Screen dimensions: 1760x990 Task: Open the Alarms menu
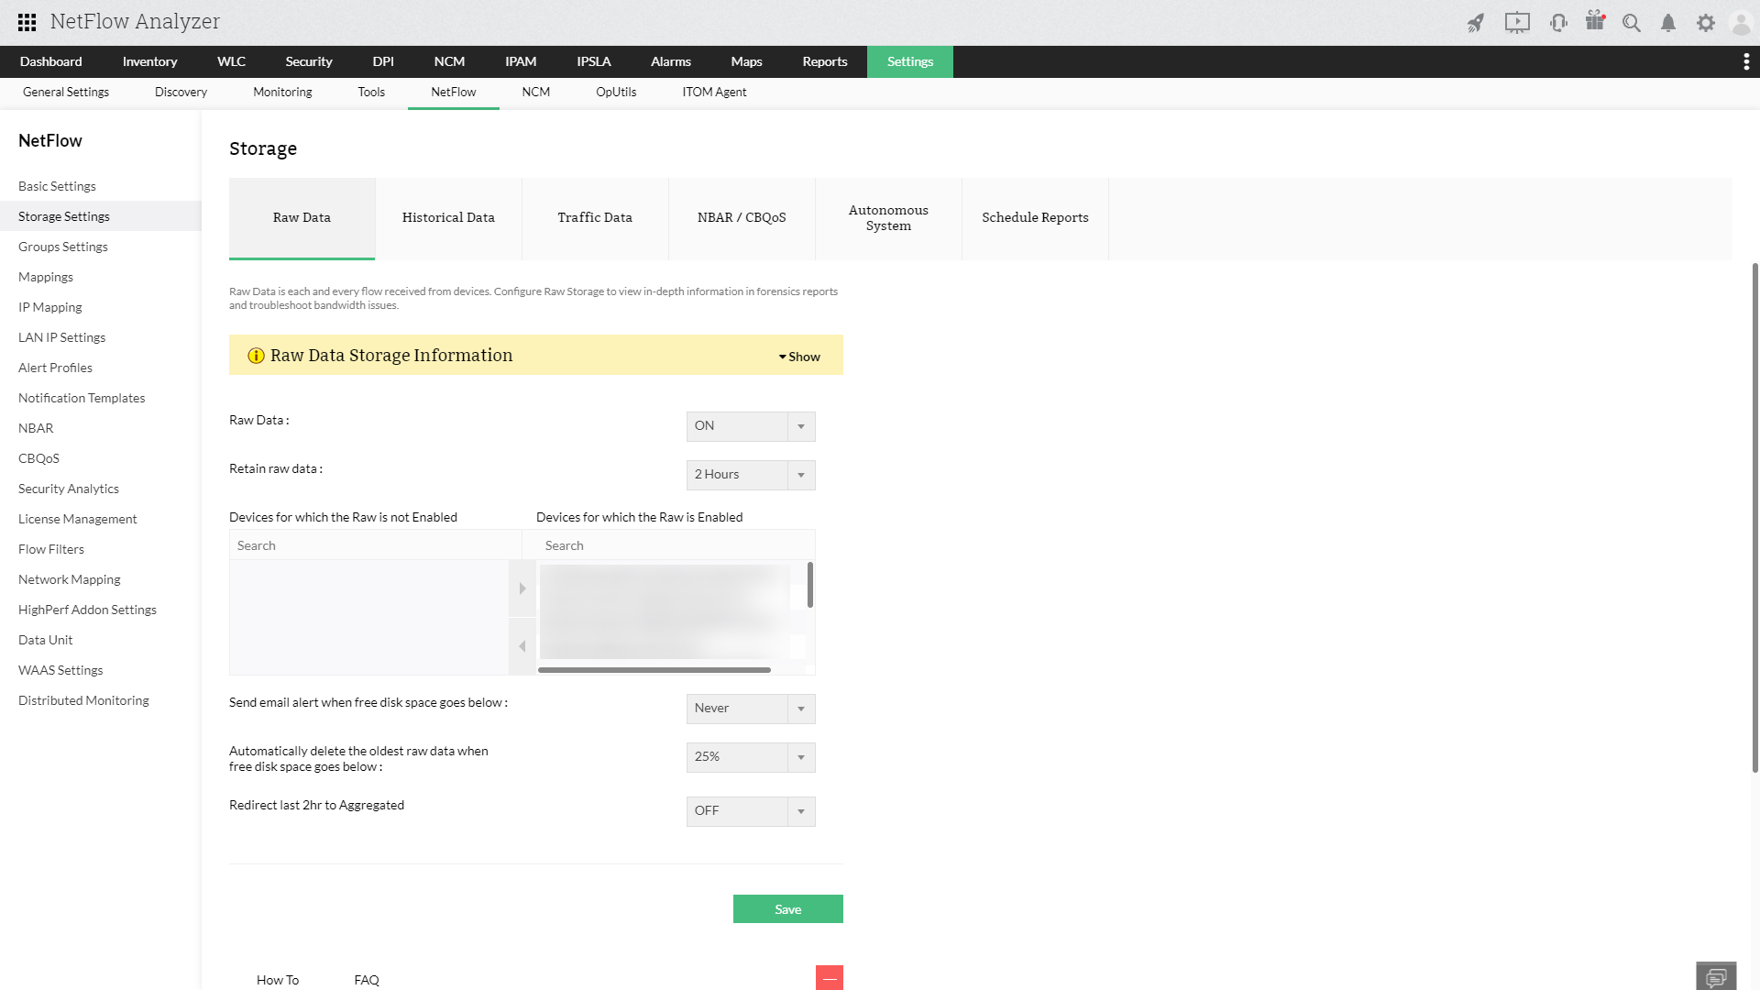[x=670, y=61]
